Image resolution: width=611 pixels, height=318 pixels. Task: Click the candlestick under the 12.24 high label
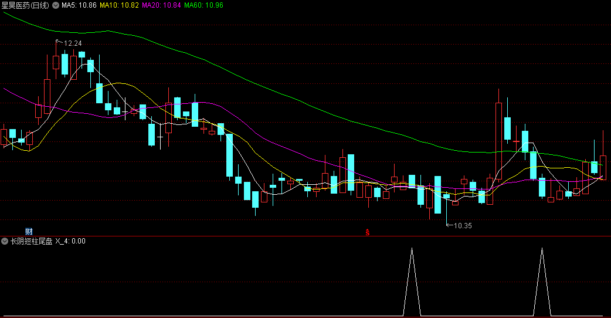click(x=56, y=62)
